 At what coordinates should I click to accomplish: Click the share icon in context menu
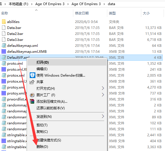(32, 82)
